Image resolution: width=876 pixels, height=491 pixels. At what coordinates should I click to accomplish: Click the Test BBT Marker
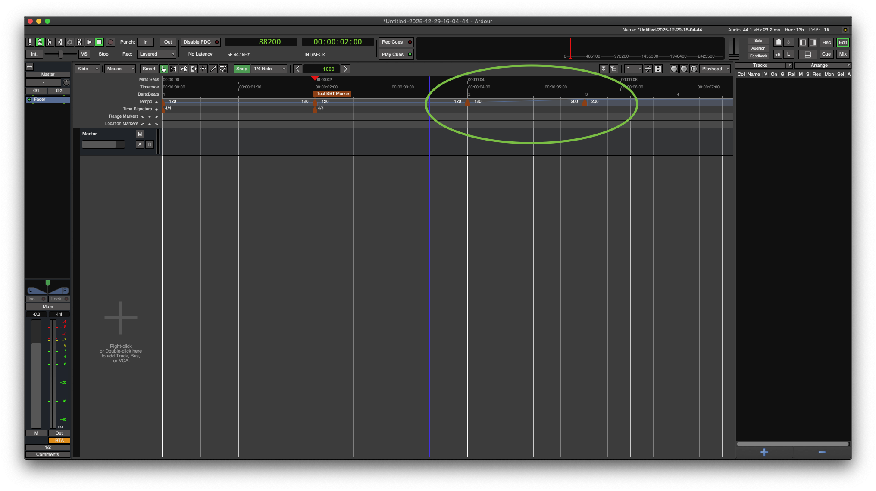[332, 94]
